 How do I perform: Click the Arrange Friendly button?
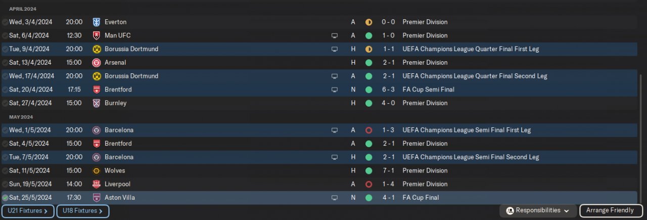(610, 210)
